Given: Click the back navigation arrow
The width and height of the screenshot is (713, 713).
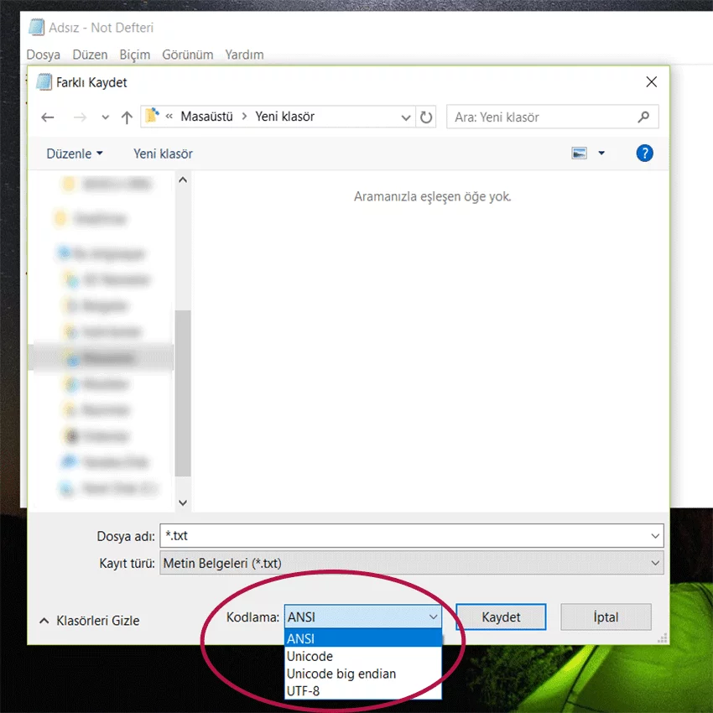Looking at the screenshot, I should point(48,117).
